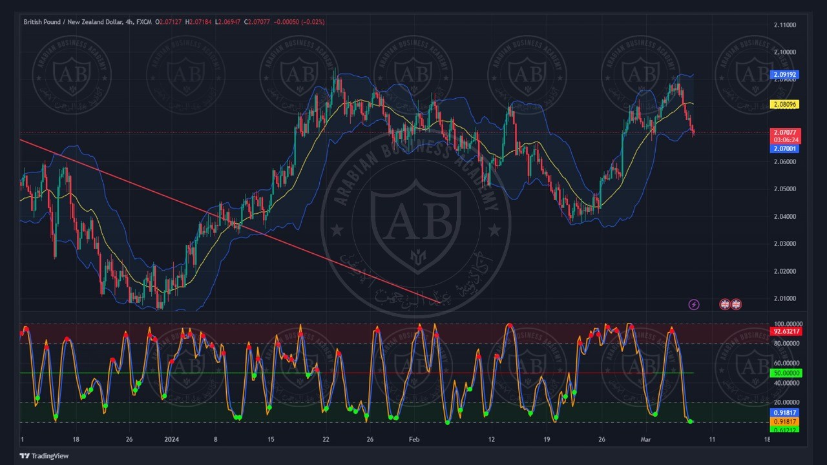Click the TradingView logo in bottom corner
Viewport: 827px width, 465px height.
click(x=44, y=456)
